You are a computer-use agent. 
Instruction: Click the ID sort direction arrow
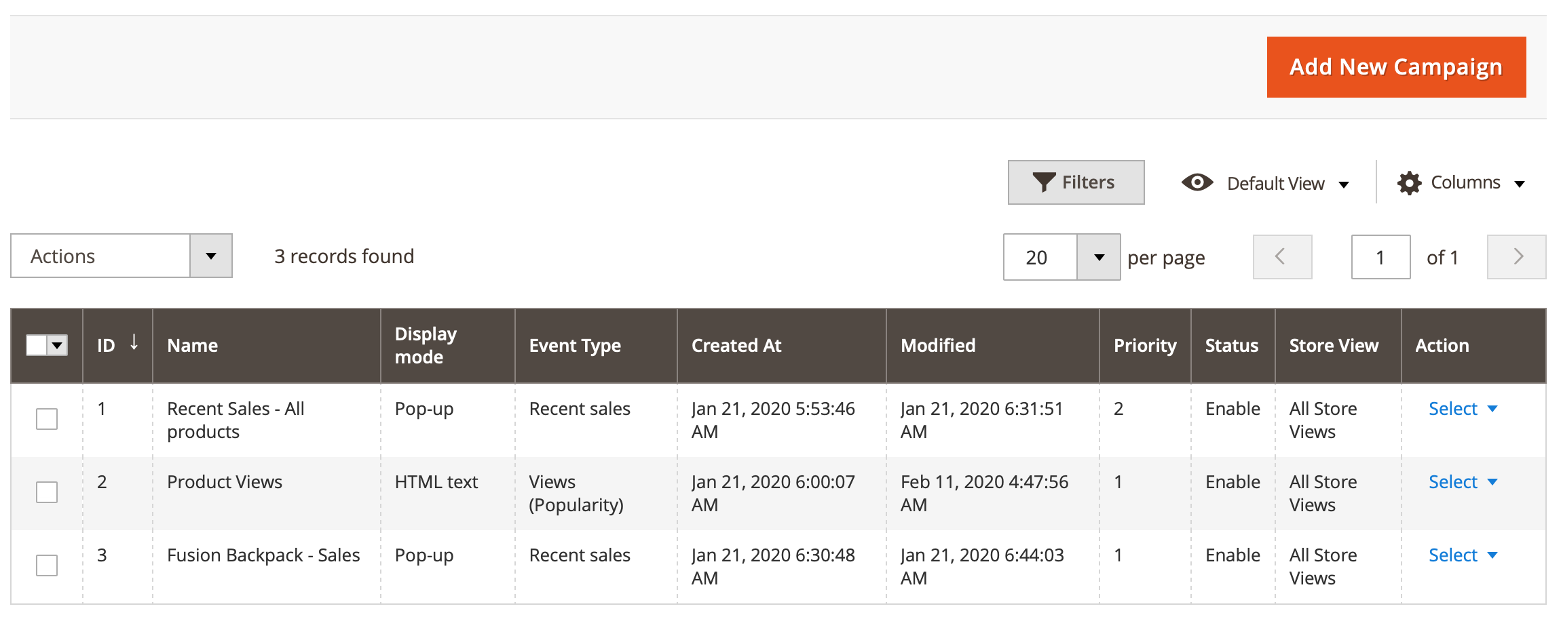tap(134, 342)
